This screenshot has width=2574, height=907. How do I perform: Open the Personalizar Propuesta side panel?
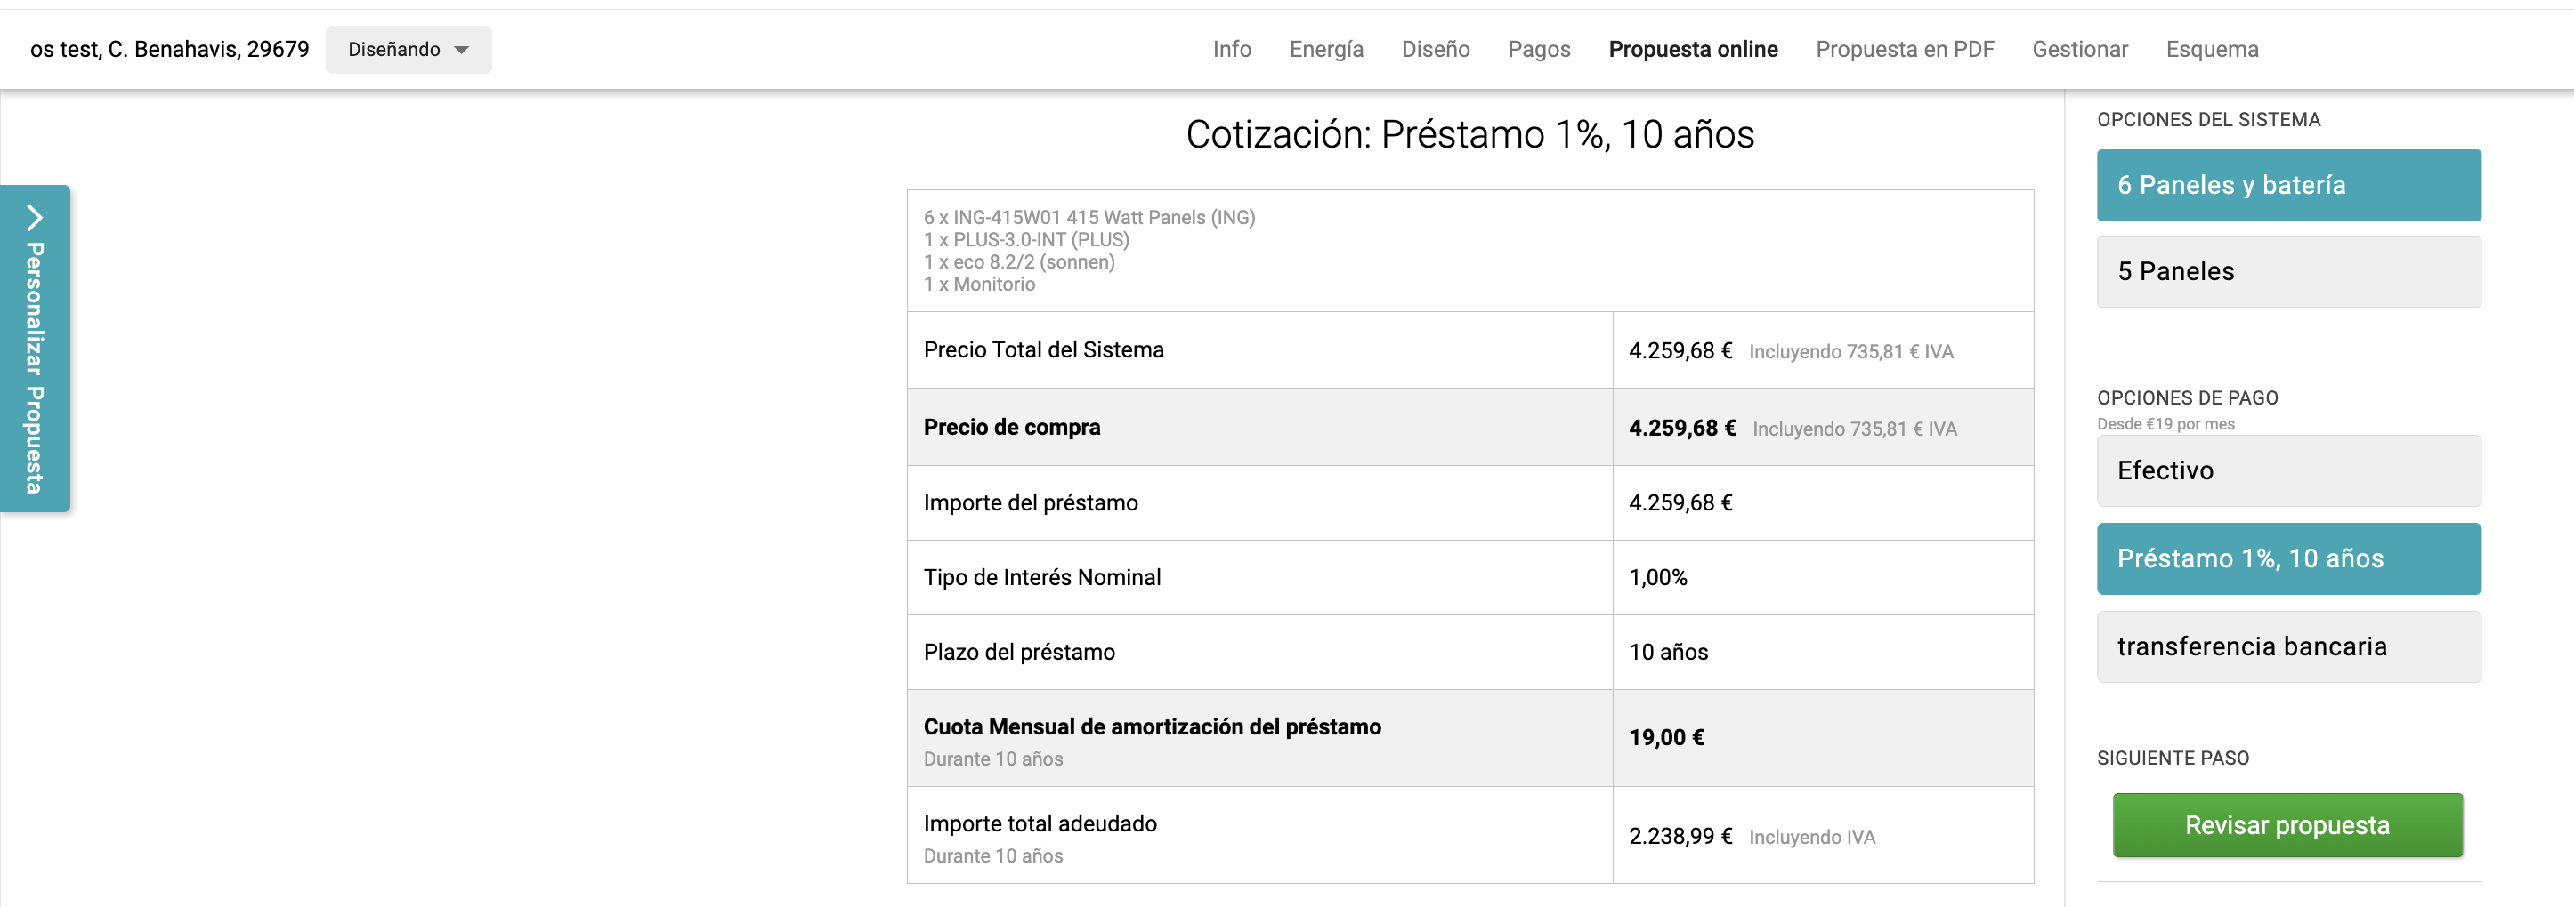click(x=35, y=349)
